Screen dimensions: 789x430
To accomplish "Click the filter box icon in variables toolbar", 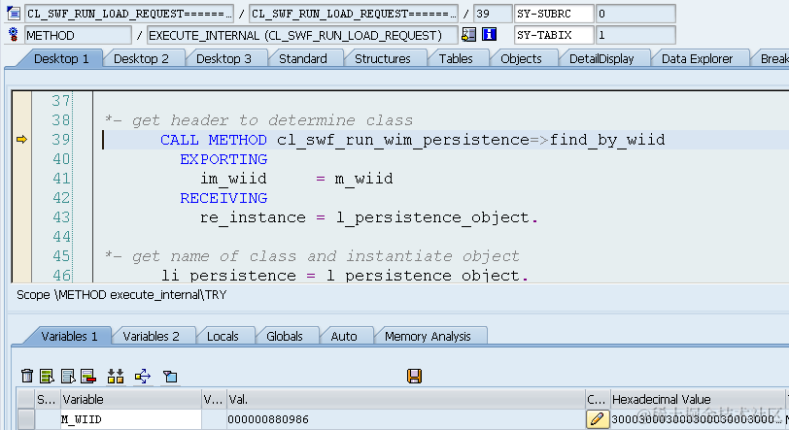I will 170,376.
